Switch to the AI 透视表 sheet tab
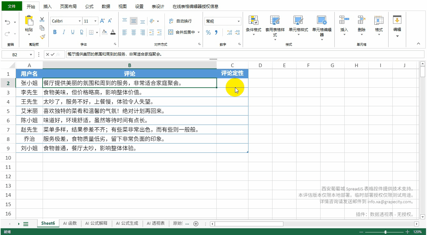This screenshot has height=235, width=427. [x=156, y=223]
